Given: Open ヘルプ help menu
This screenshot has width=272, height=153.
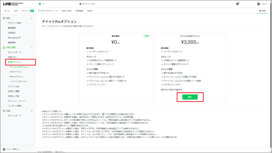Looking at the screenshot, I should [262, 4].
